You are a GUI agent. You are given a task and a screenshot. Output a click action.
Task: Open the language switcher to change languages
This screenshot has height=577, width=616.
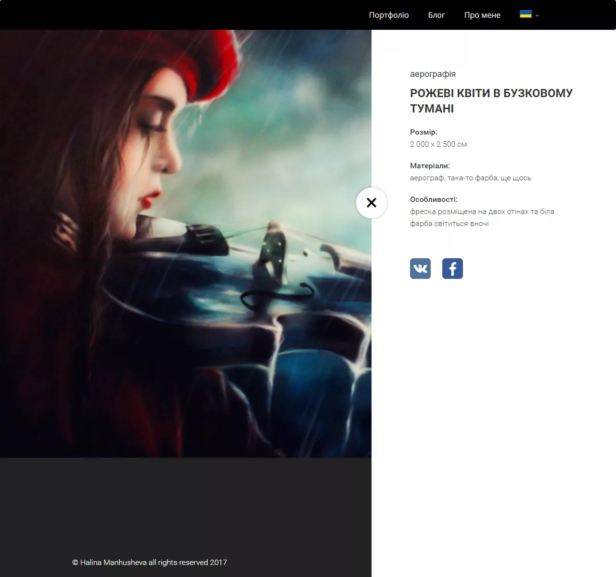528,15
